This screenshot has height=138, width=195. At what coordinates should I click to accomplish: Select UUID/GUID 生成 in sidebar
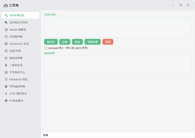20,44
